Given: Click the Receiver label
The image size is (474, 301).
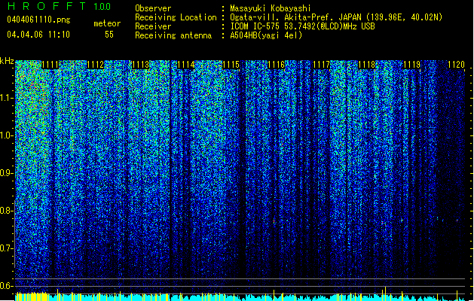Looking at the screenshot, I should point(153,26).
